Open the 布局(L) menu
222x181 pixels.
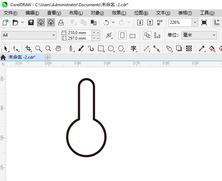[x=76, y=13]
